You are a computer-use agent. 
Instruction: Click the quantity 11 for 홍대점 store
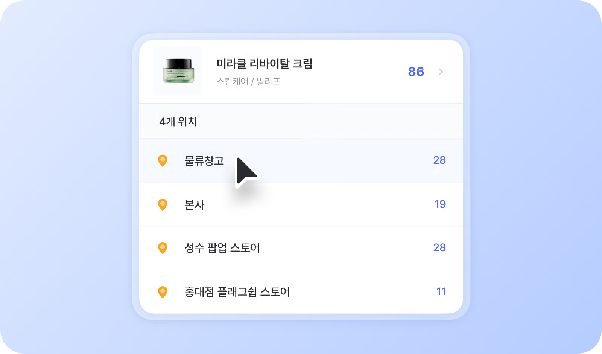click(441, 291)
